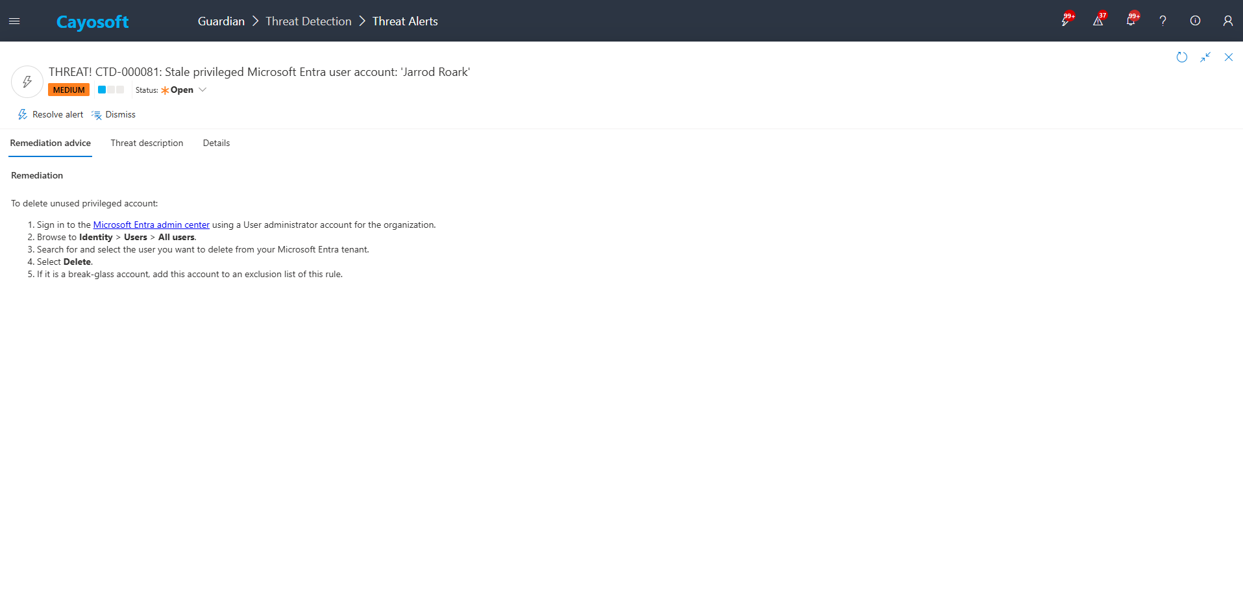Select the Remediation advice tab
Viewport: 1243px width, 590px height.
(50, 143)
